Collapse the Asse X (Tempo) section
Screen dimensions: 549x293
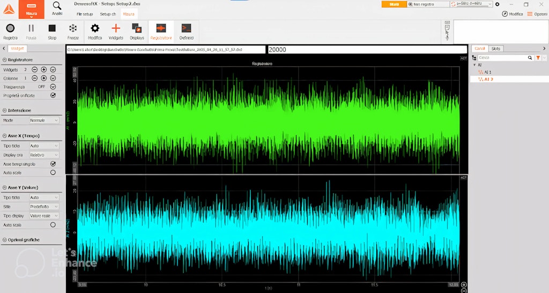tap(4, 136)
